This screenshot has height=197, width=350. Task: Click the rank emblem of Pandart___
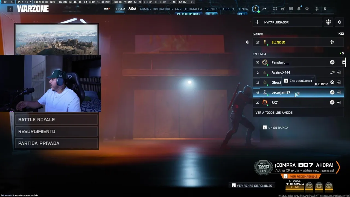pyautogui.click(x=265, y=62)
